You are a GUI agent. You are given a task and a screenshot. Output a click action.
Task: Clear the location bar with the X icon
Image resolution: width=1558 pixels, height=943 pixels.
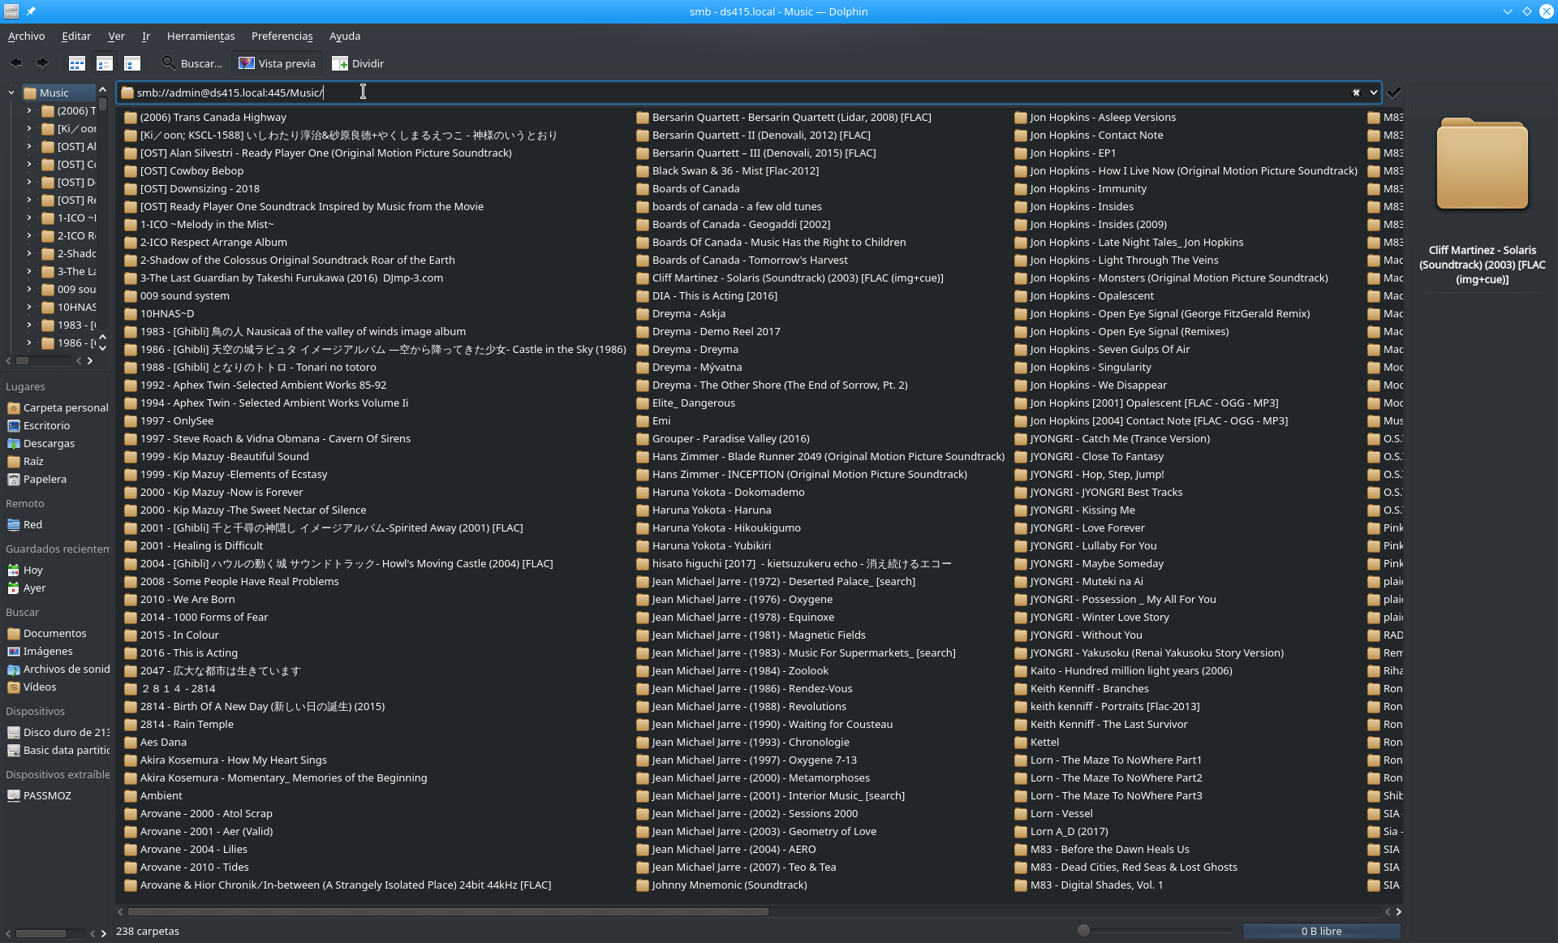[1356, 93]
